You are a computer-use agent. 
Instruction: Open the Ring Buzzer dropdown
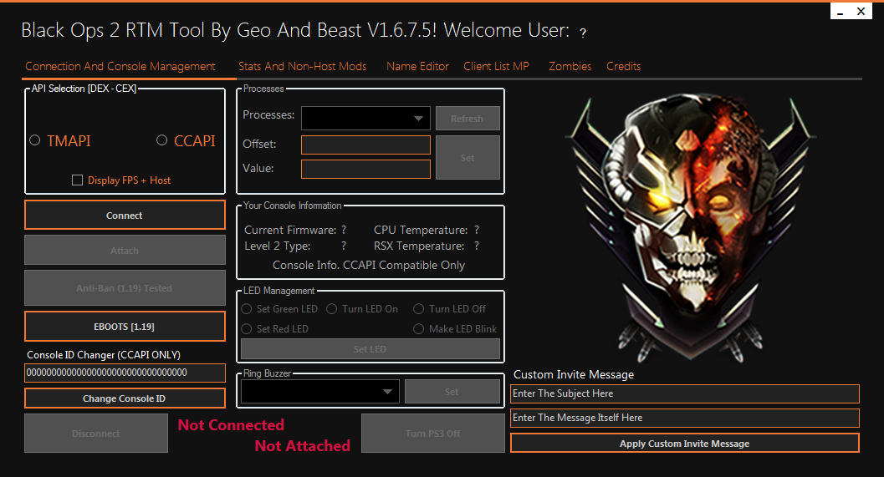320,392
